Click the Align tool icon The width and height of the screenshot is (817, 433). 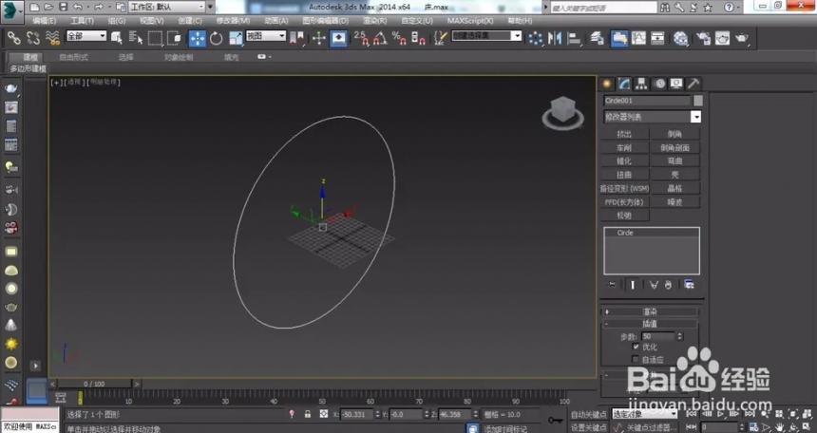(574, 38)
